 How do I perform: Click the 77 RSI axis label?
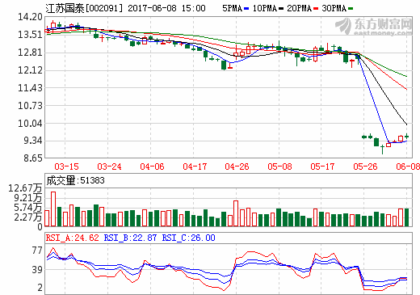pos(37,251)
